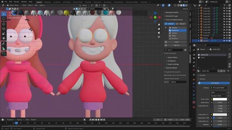Toggle viewport overlays button

[x=169, y=5]
